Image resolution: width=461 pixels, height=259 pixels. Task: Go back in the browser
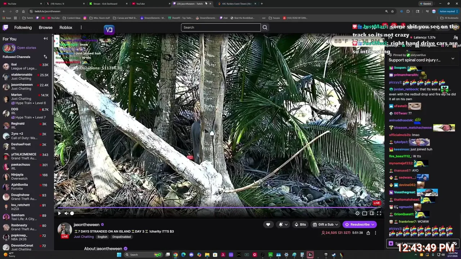click(4, 11)
